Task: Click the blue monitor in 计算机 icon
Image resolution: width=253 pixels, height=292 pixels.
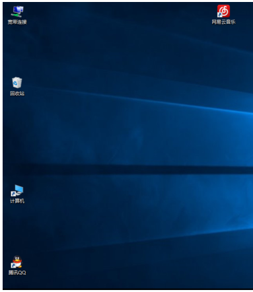Action: (x=19, y=188)
